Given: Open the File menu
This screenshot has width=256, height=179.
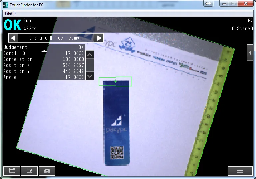Looking at the screenshot, I should (x=10, y=13).
